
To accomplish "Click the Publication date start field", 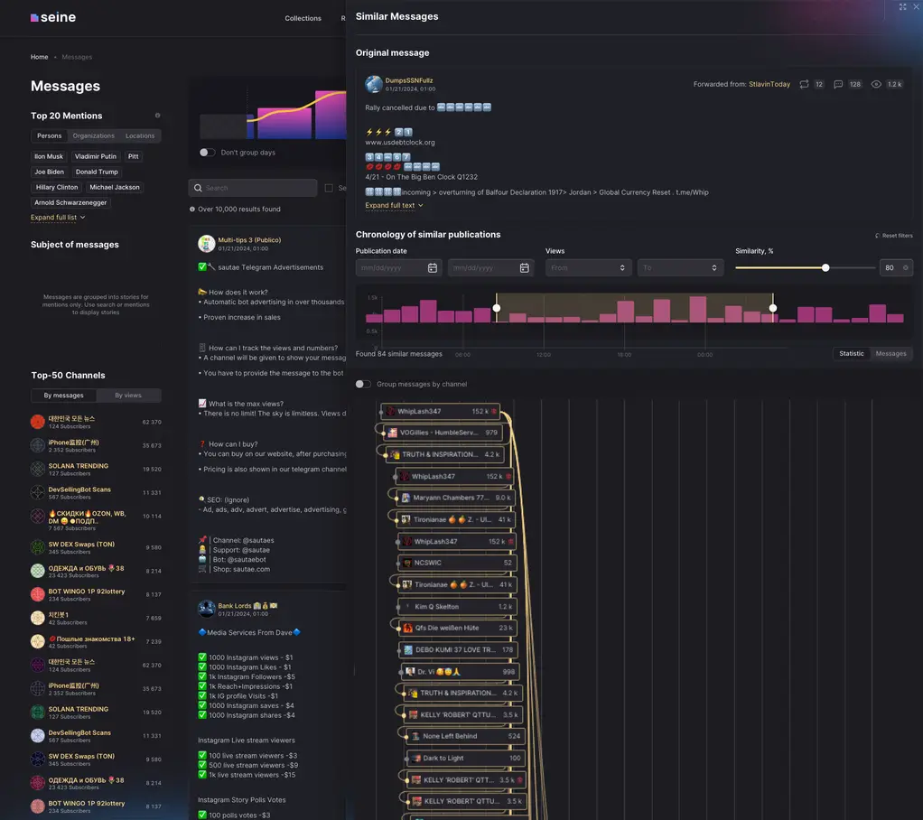I will [398, 268].
